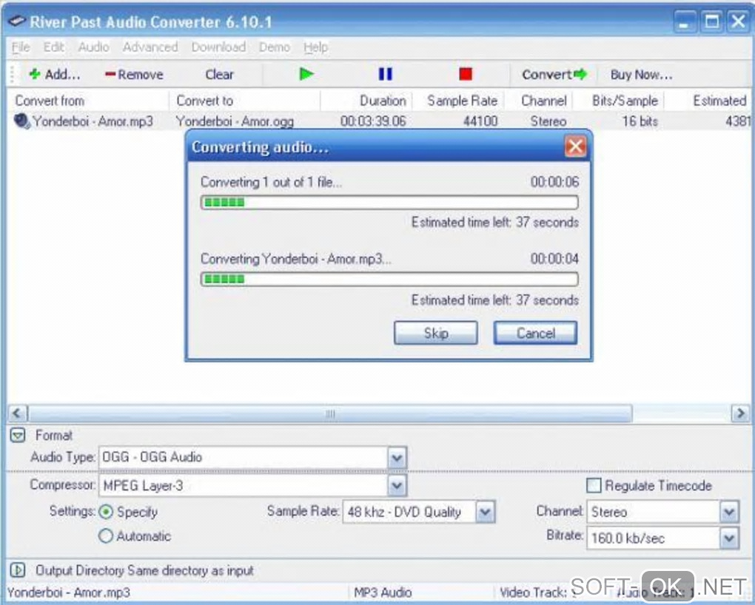Click Buy Now... in the toolbar
Image resolution: width=755 pixels, height=605 pixels.
pyautogui.click(x=641, y=74)
